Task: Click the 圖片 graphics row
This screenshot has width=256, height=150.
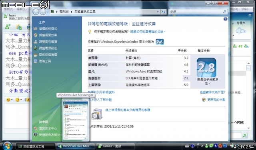Action: 139,71
